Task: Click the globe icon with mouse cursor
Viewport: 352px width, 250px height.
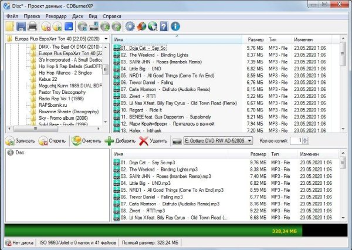Action: pyautogui.click(x=153, y=26)
